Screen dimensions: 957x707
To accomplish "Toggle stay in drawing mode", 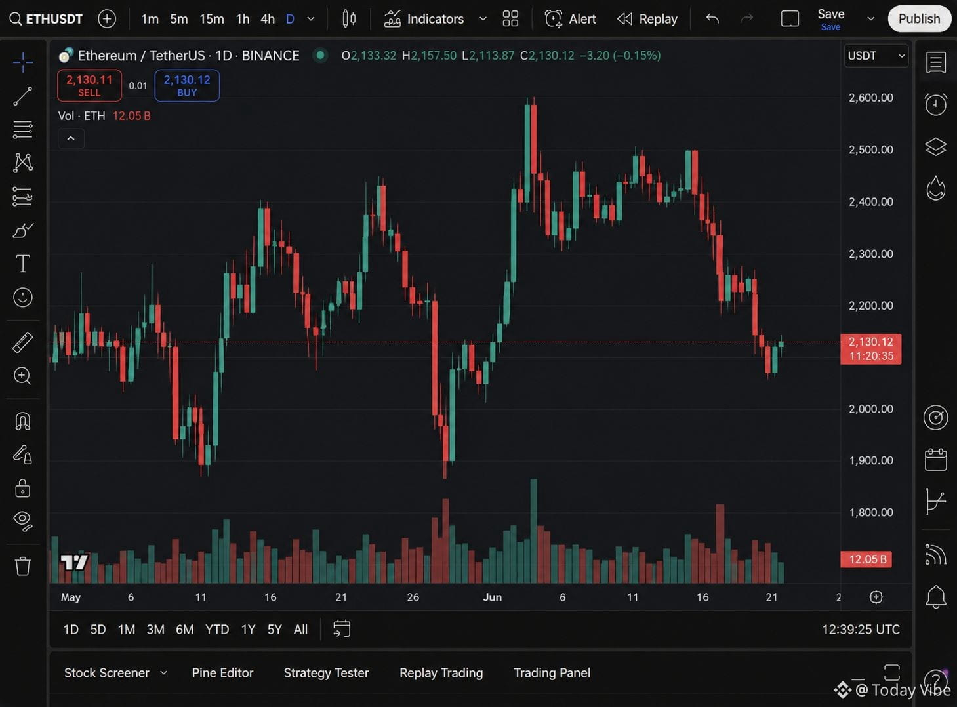I will (x=23, y=455).
